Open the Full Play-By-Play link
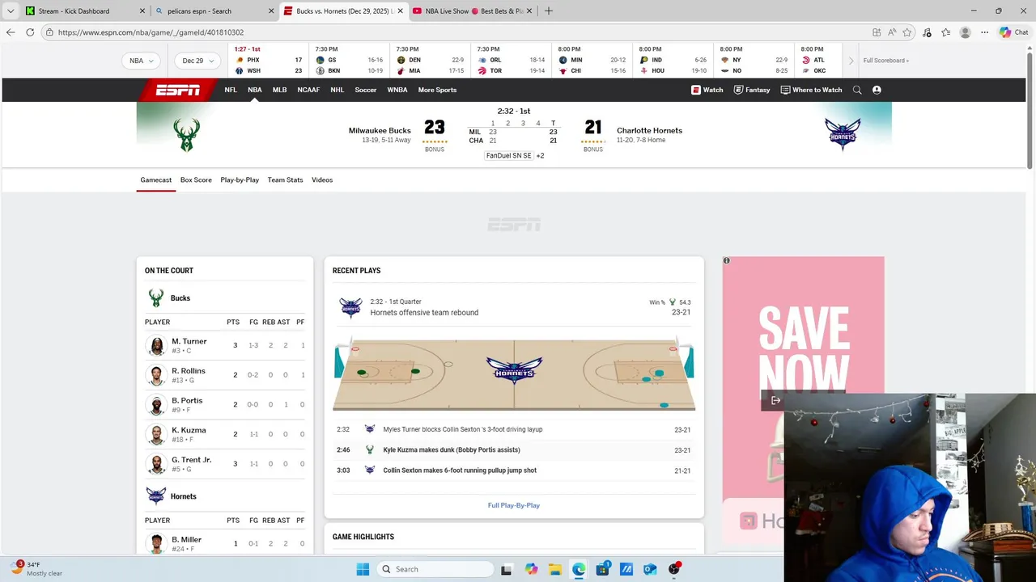This screenshot has height=582, width=1036. (x=513, y=505)
